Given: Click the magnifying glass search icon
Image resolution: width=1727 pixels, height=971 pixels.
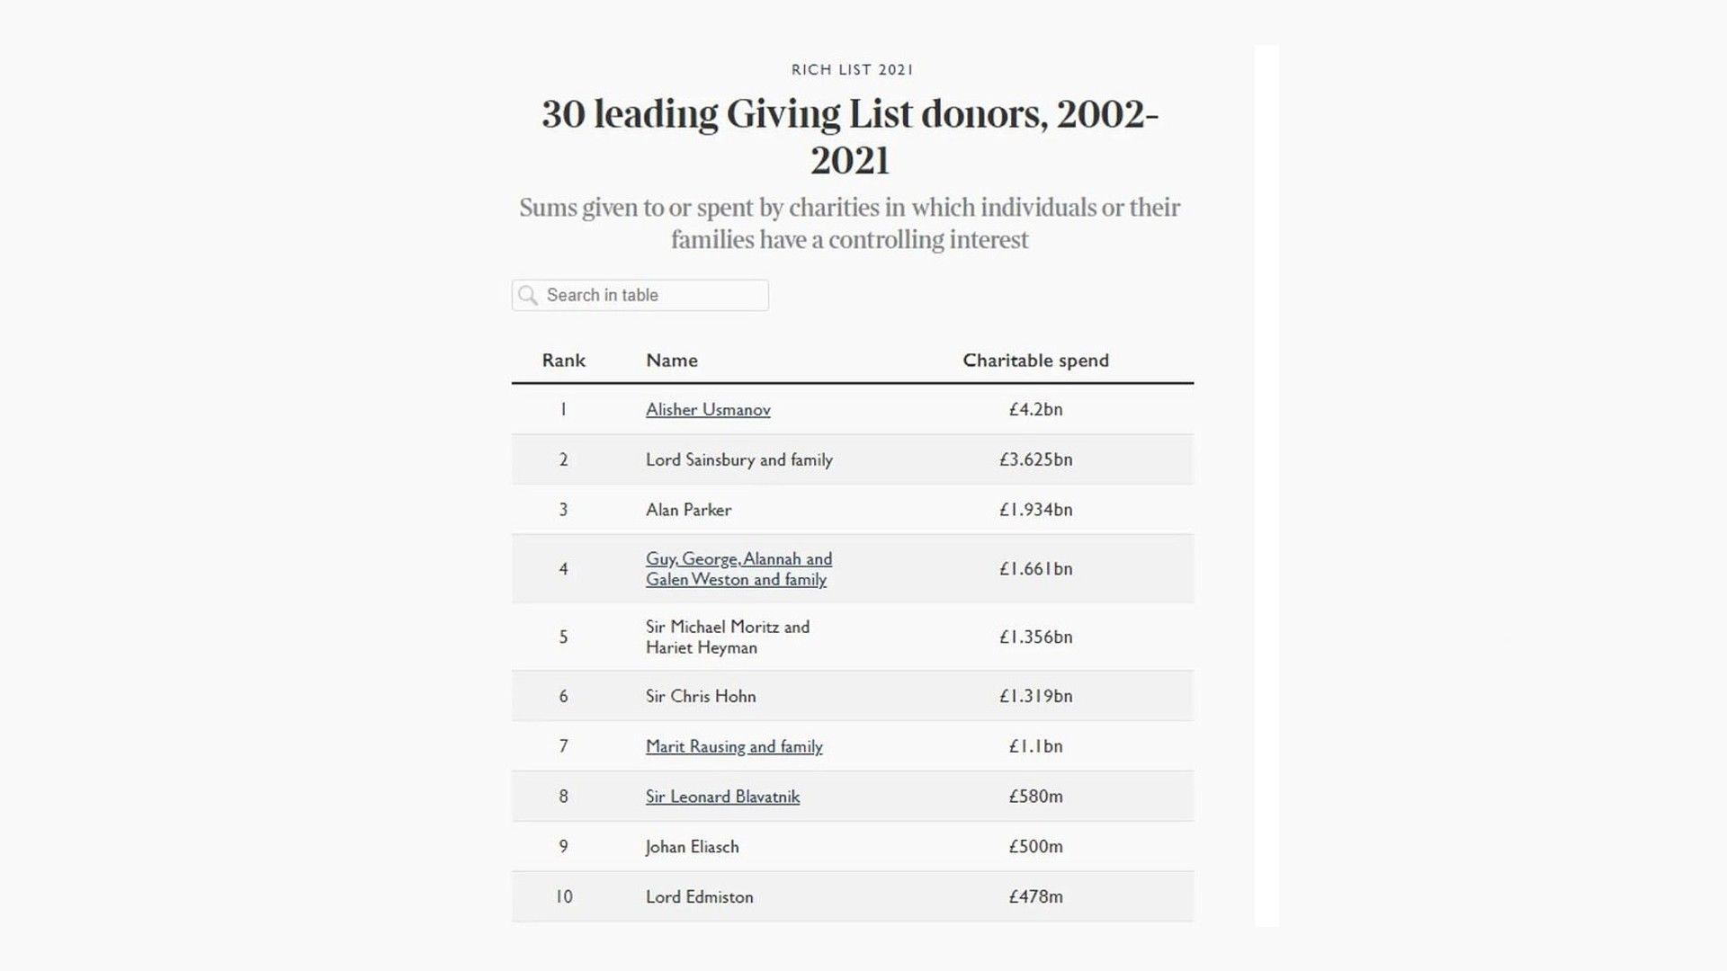Looking at the screenshot, I should click(529, 296).
